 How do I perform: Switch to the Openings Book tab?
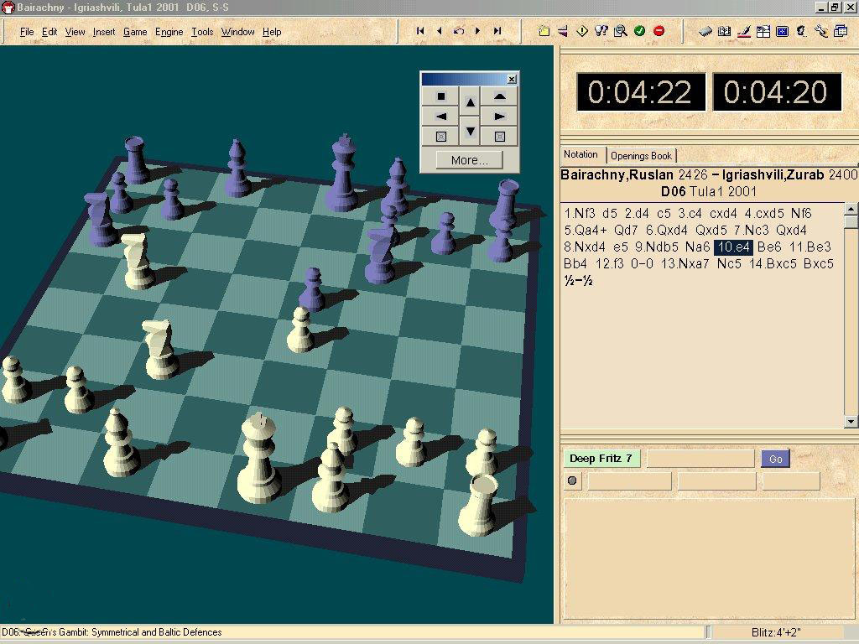pos(641,155)
